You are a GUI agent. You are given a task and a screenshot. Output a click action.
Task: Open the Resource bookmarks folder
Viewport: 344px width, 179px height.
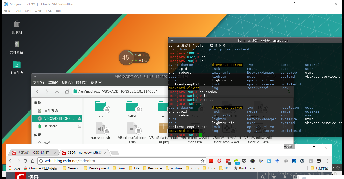(153, 168)
